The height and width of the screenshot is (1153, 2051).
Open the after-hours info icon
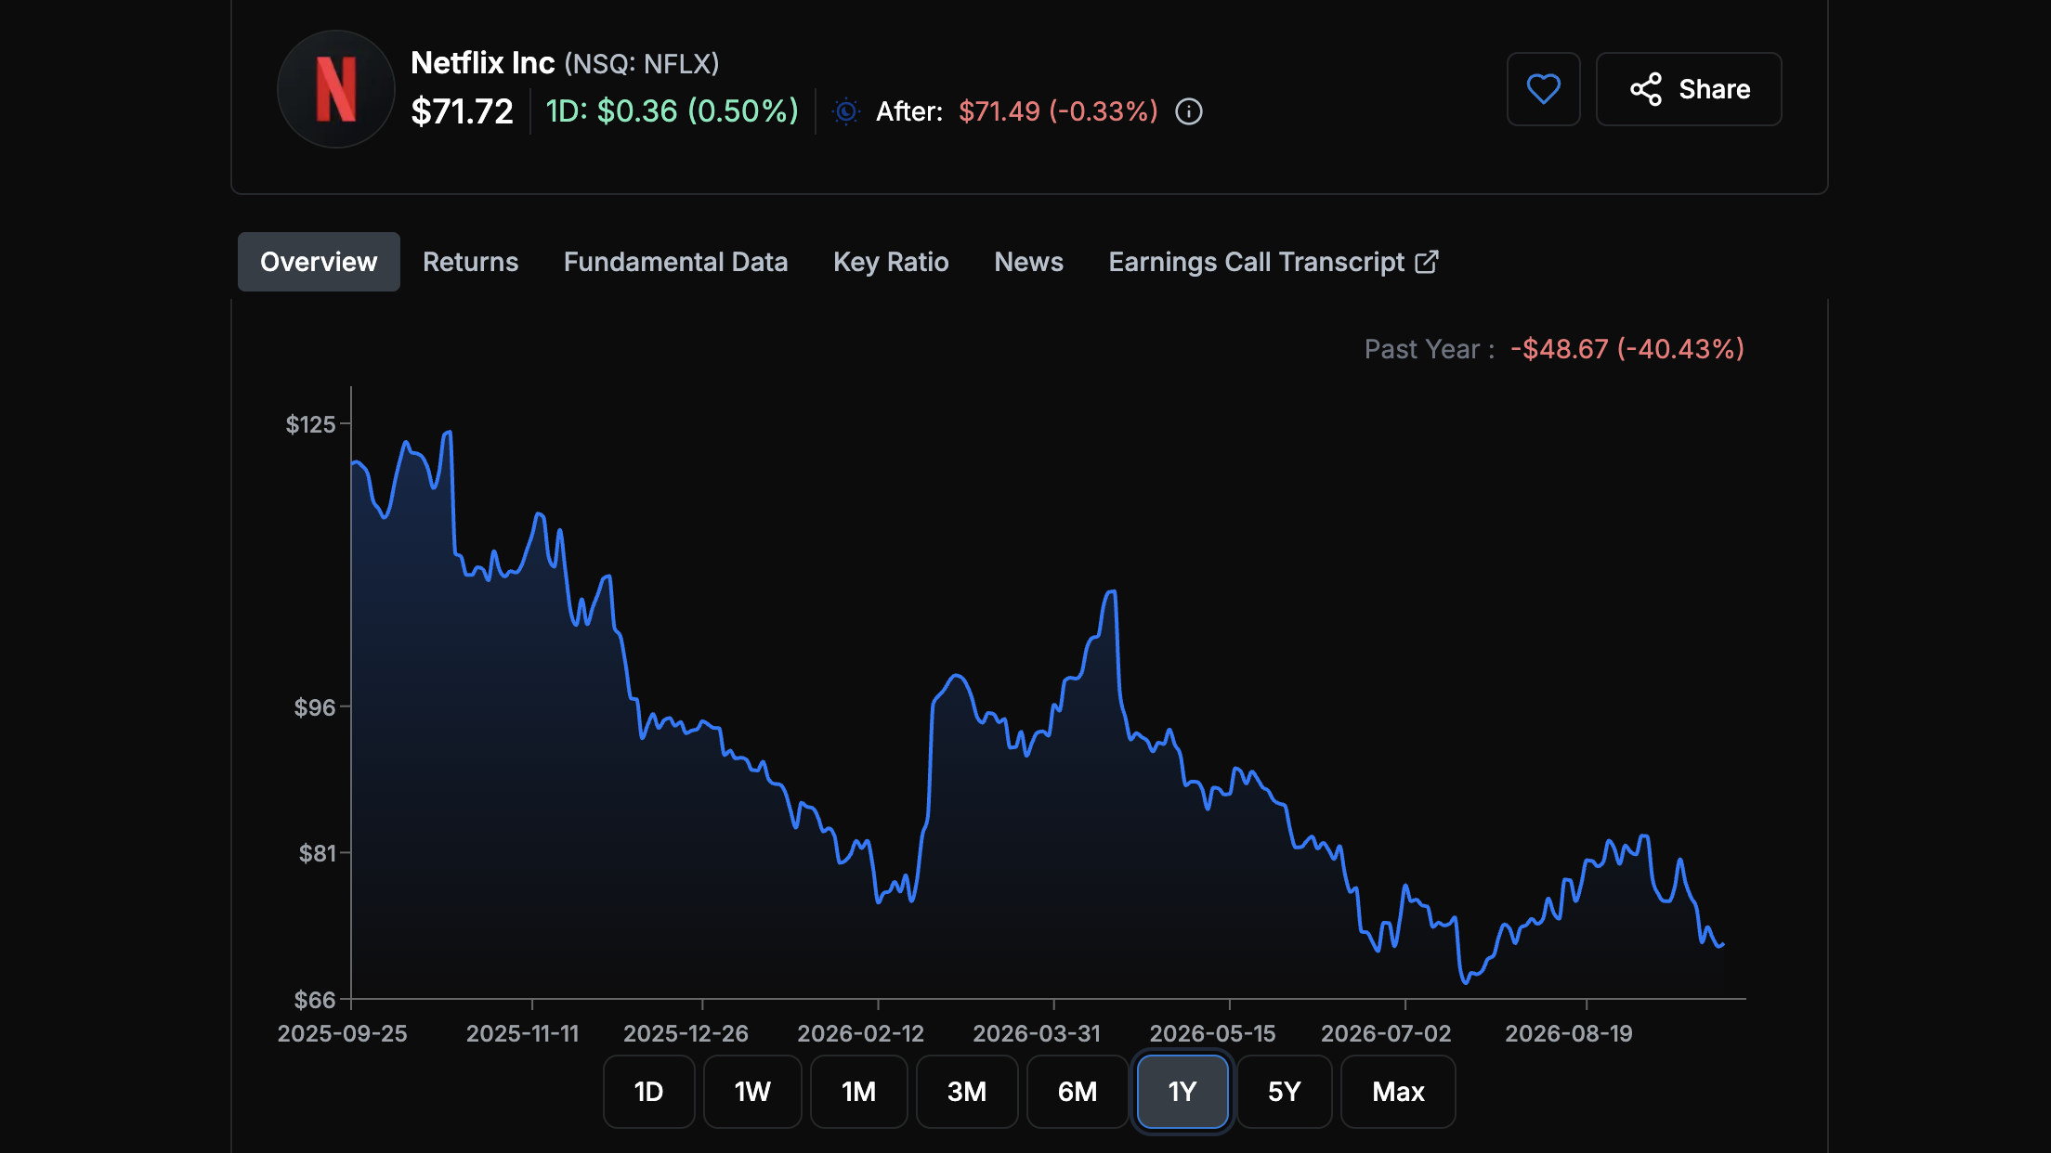pos(1189,111)
